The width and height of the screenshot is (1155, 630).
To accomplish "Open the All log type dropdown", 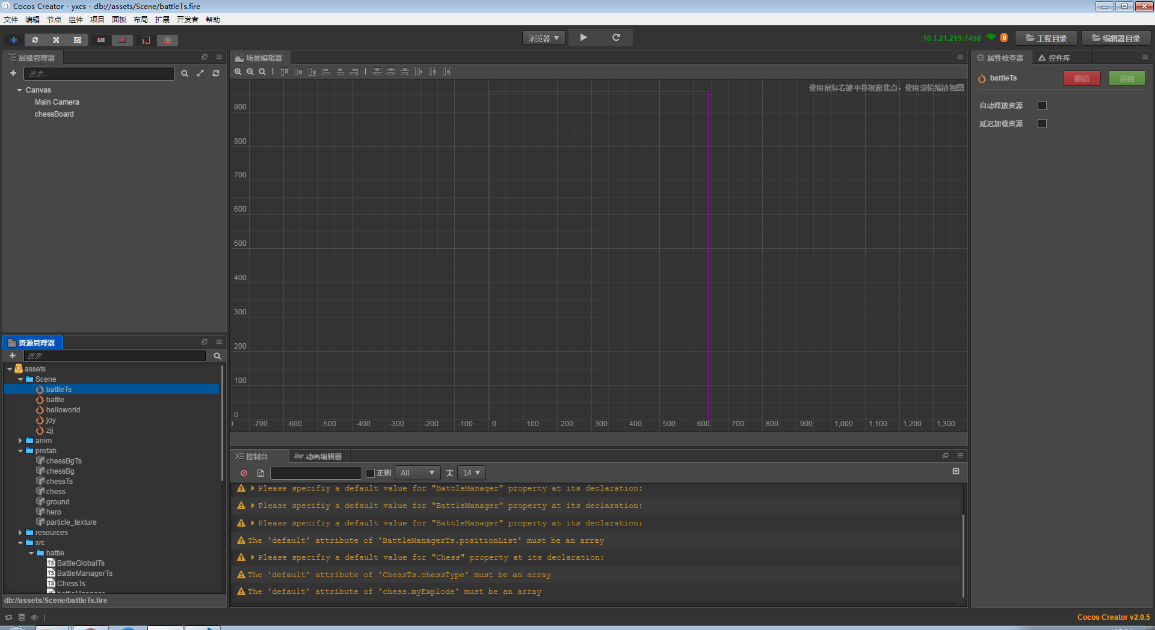I will (x=417, y=473).
